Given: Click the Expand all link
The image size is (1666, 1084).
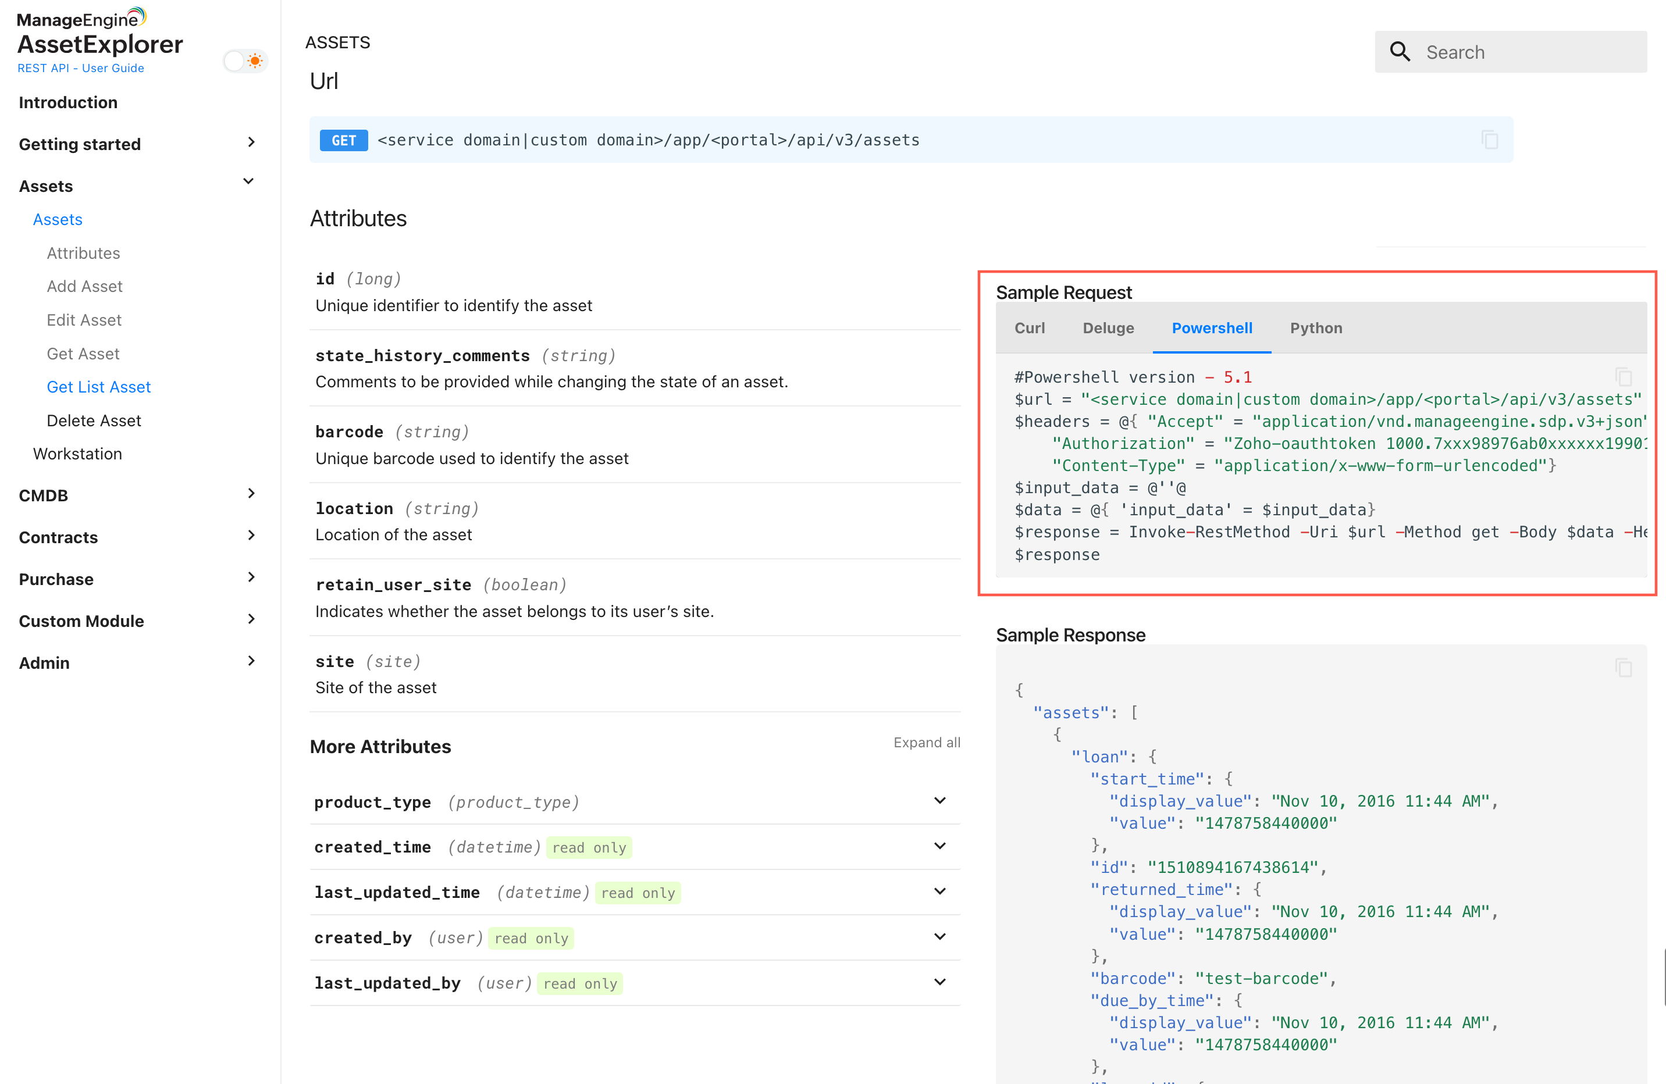Looking at the screenshot, I should coord(926,743).
